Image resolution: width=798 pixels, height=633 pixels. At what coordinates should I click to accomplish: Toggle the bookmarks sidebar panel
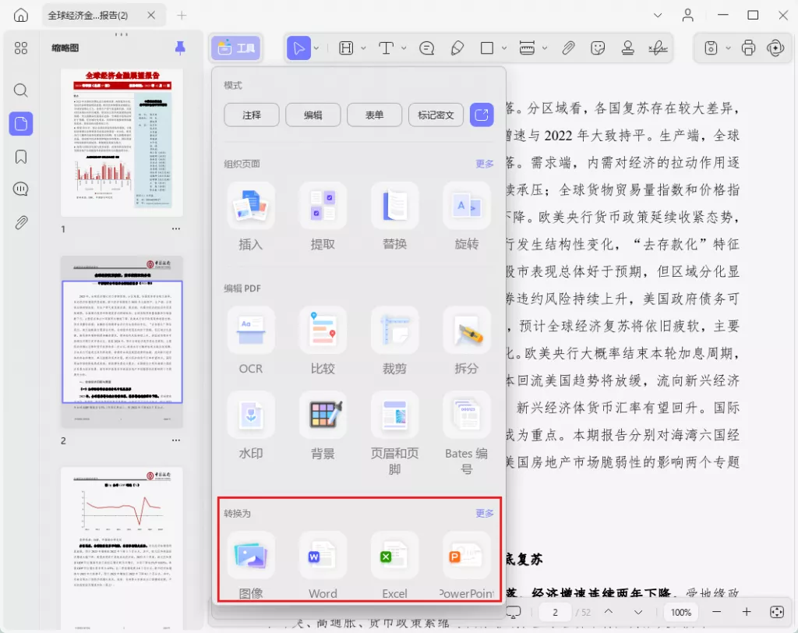20,155
